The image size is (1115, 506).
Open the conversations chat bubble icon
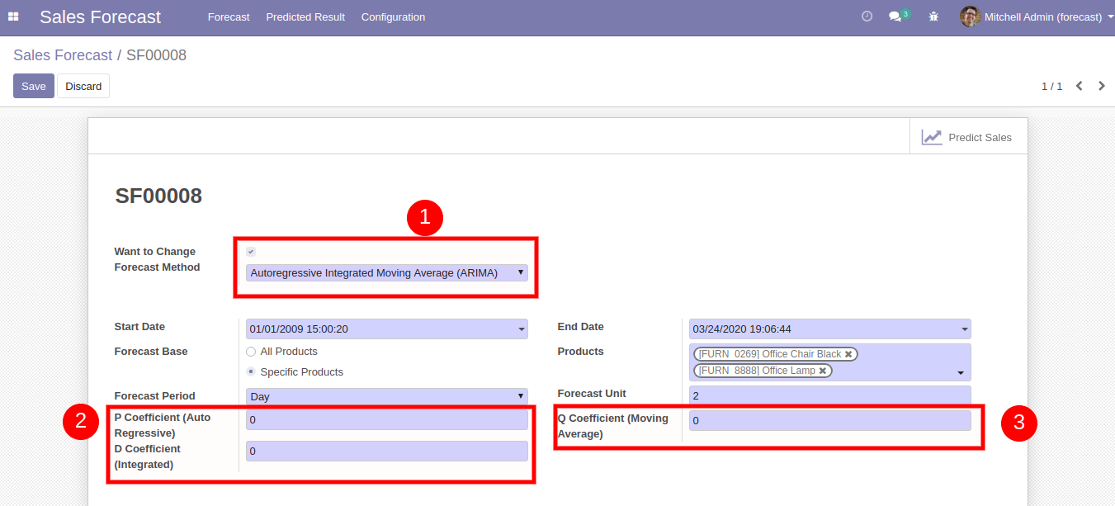[x=895, y=17]
